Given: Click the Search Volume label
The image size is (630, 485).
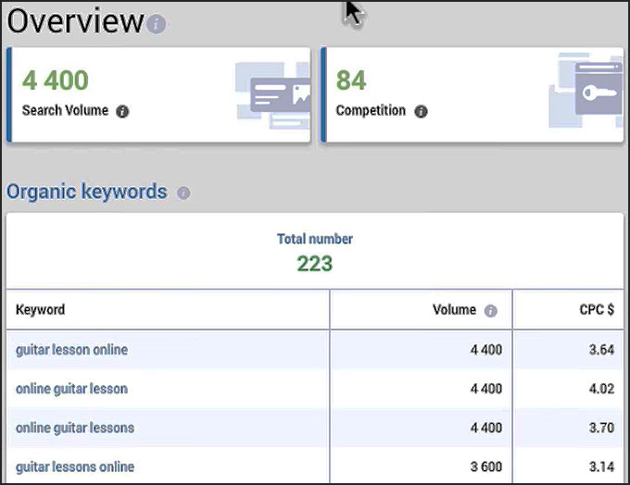Looking at the screenshot, I should pos(65,110).
